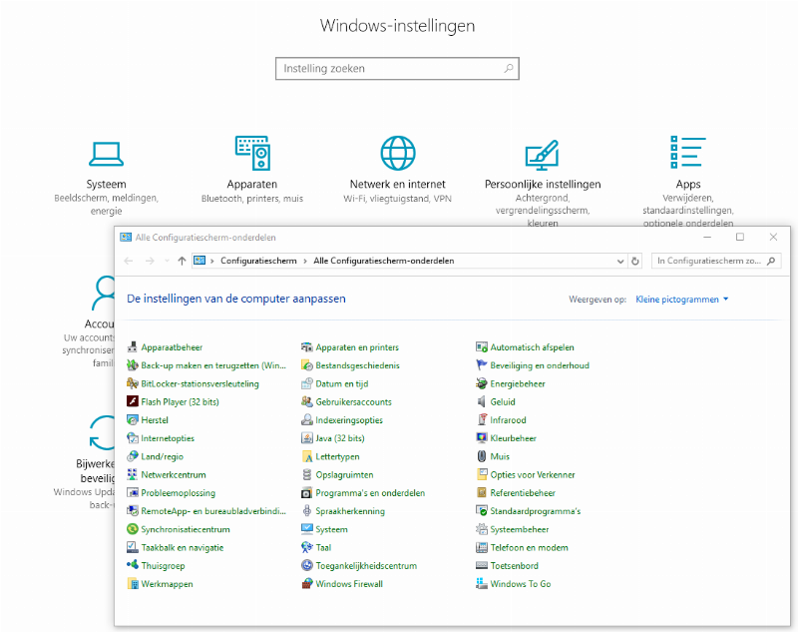Open the Herstel link
This screenshot has height=632, width=798.
[x=155, y=420]
